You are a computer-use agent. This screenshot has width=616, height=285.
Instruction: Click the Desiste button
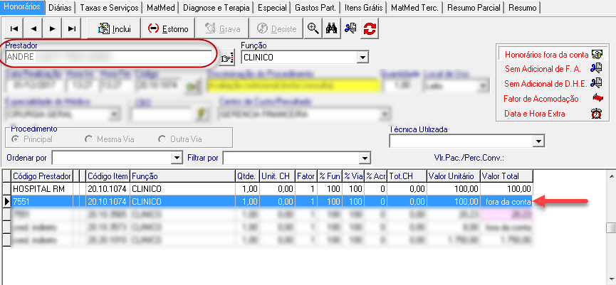click(x=276, y=28)
